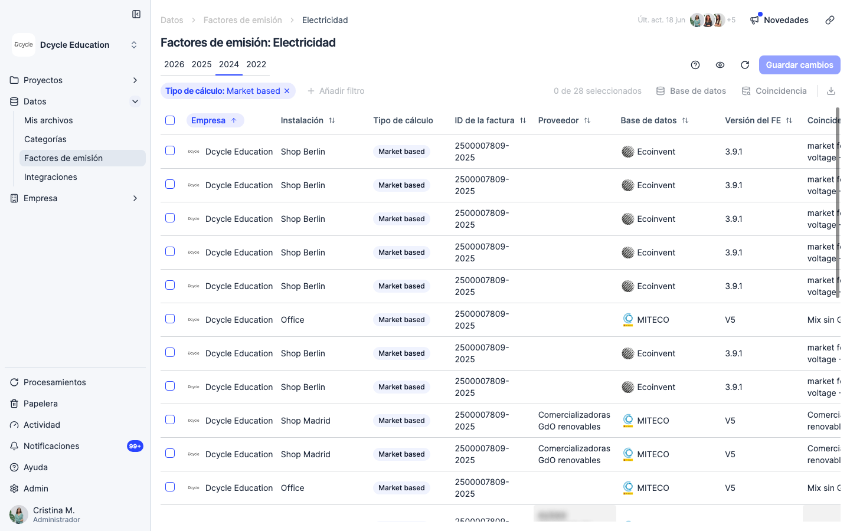This screenshot has height=531, width=850.
Task: Select the 2024 year tab
Action: click(x=229, y=64)
